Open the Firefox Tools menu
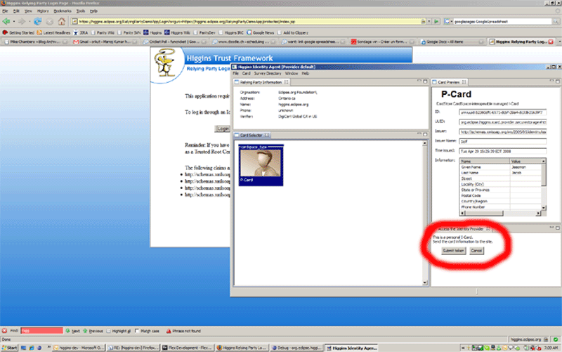The width and height of the screenshot is (562, 352). point(81,11)
